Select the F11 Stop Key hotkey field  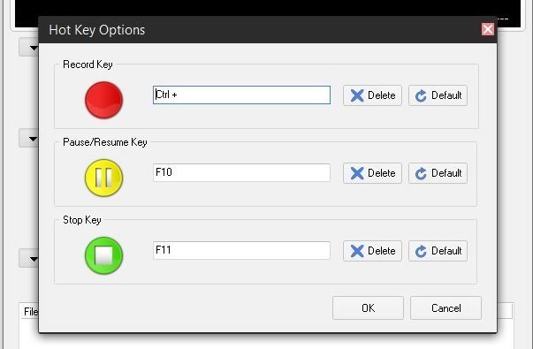point(241,250)
